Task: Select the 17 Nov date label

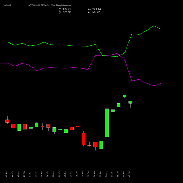Action: click(18, 174)
